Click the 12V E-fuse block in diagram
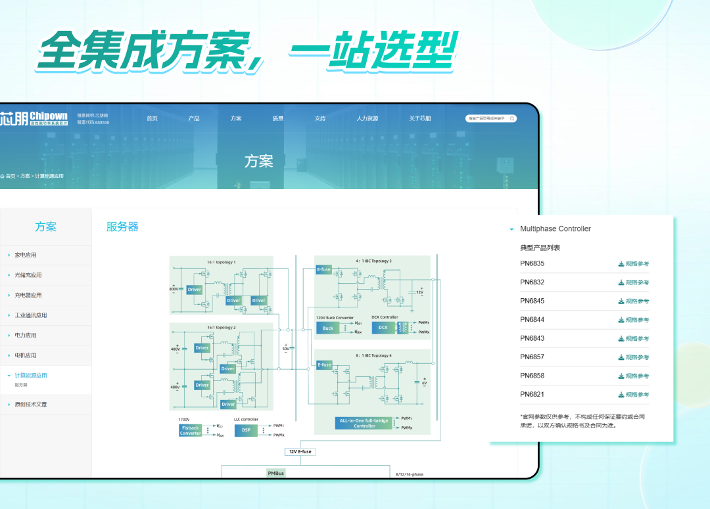Image resolution: width=710 pixels, height=509 pixels. coord(301,452)
